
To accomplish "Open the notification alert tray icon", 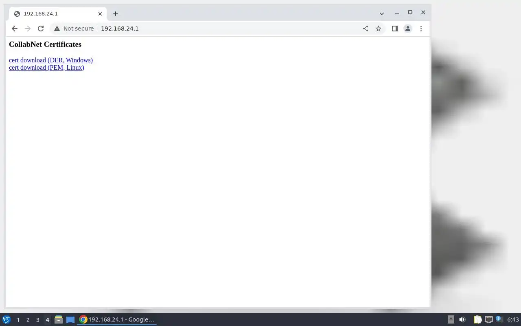I will point(499,319).
